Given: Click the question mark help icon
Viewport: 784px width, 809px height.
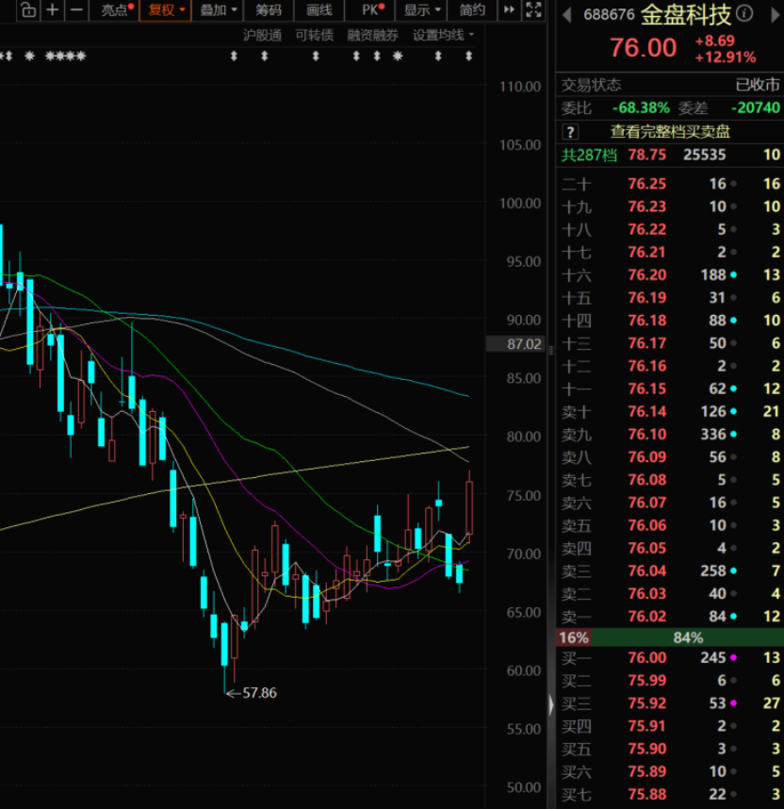Looking at the screenshot, I should coord(570,132).
